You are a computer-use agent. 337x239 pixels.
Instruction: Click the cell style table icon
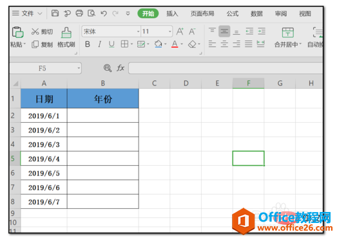pyautogui.click(x=141, y=44)
